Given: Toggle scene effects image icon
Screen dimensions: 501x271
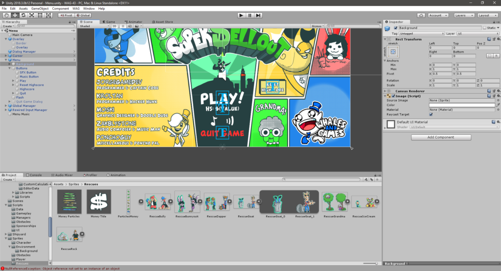Looking at the screenshot, I should coord(137,26).
